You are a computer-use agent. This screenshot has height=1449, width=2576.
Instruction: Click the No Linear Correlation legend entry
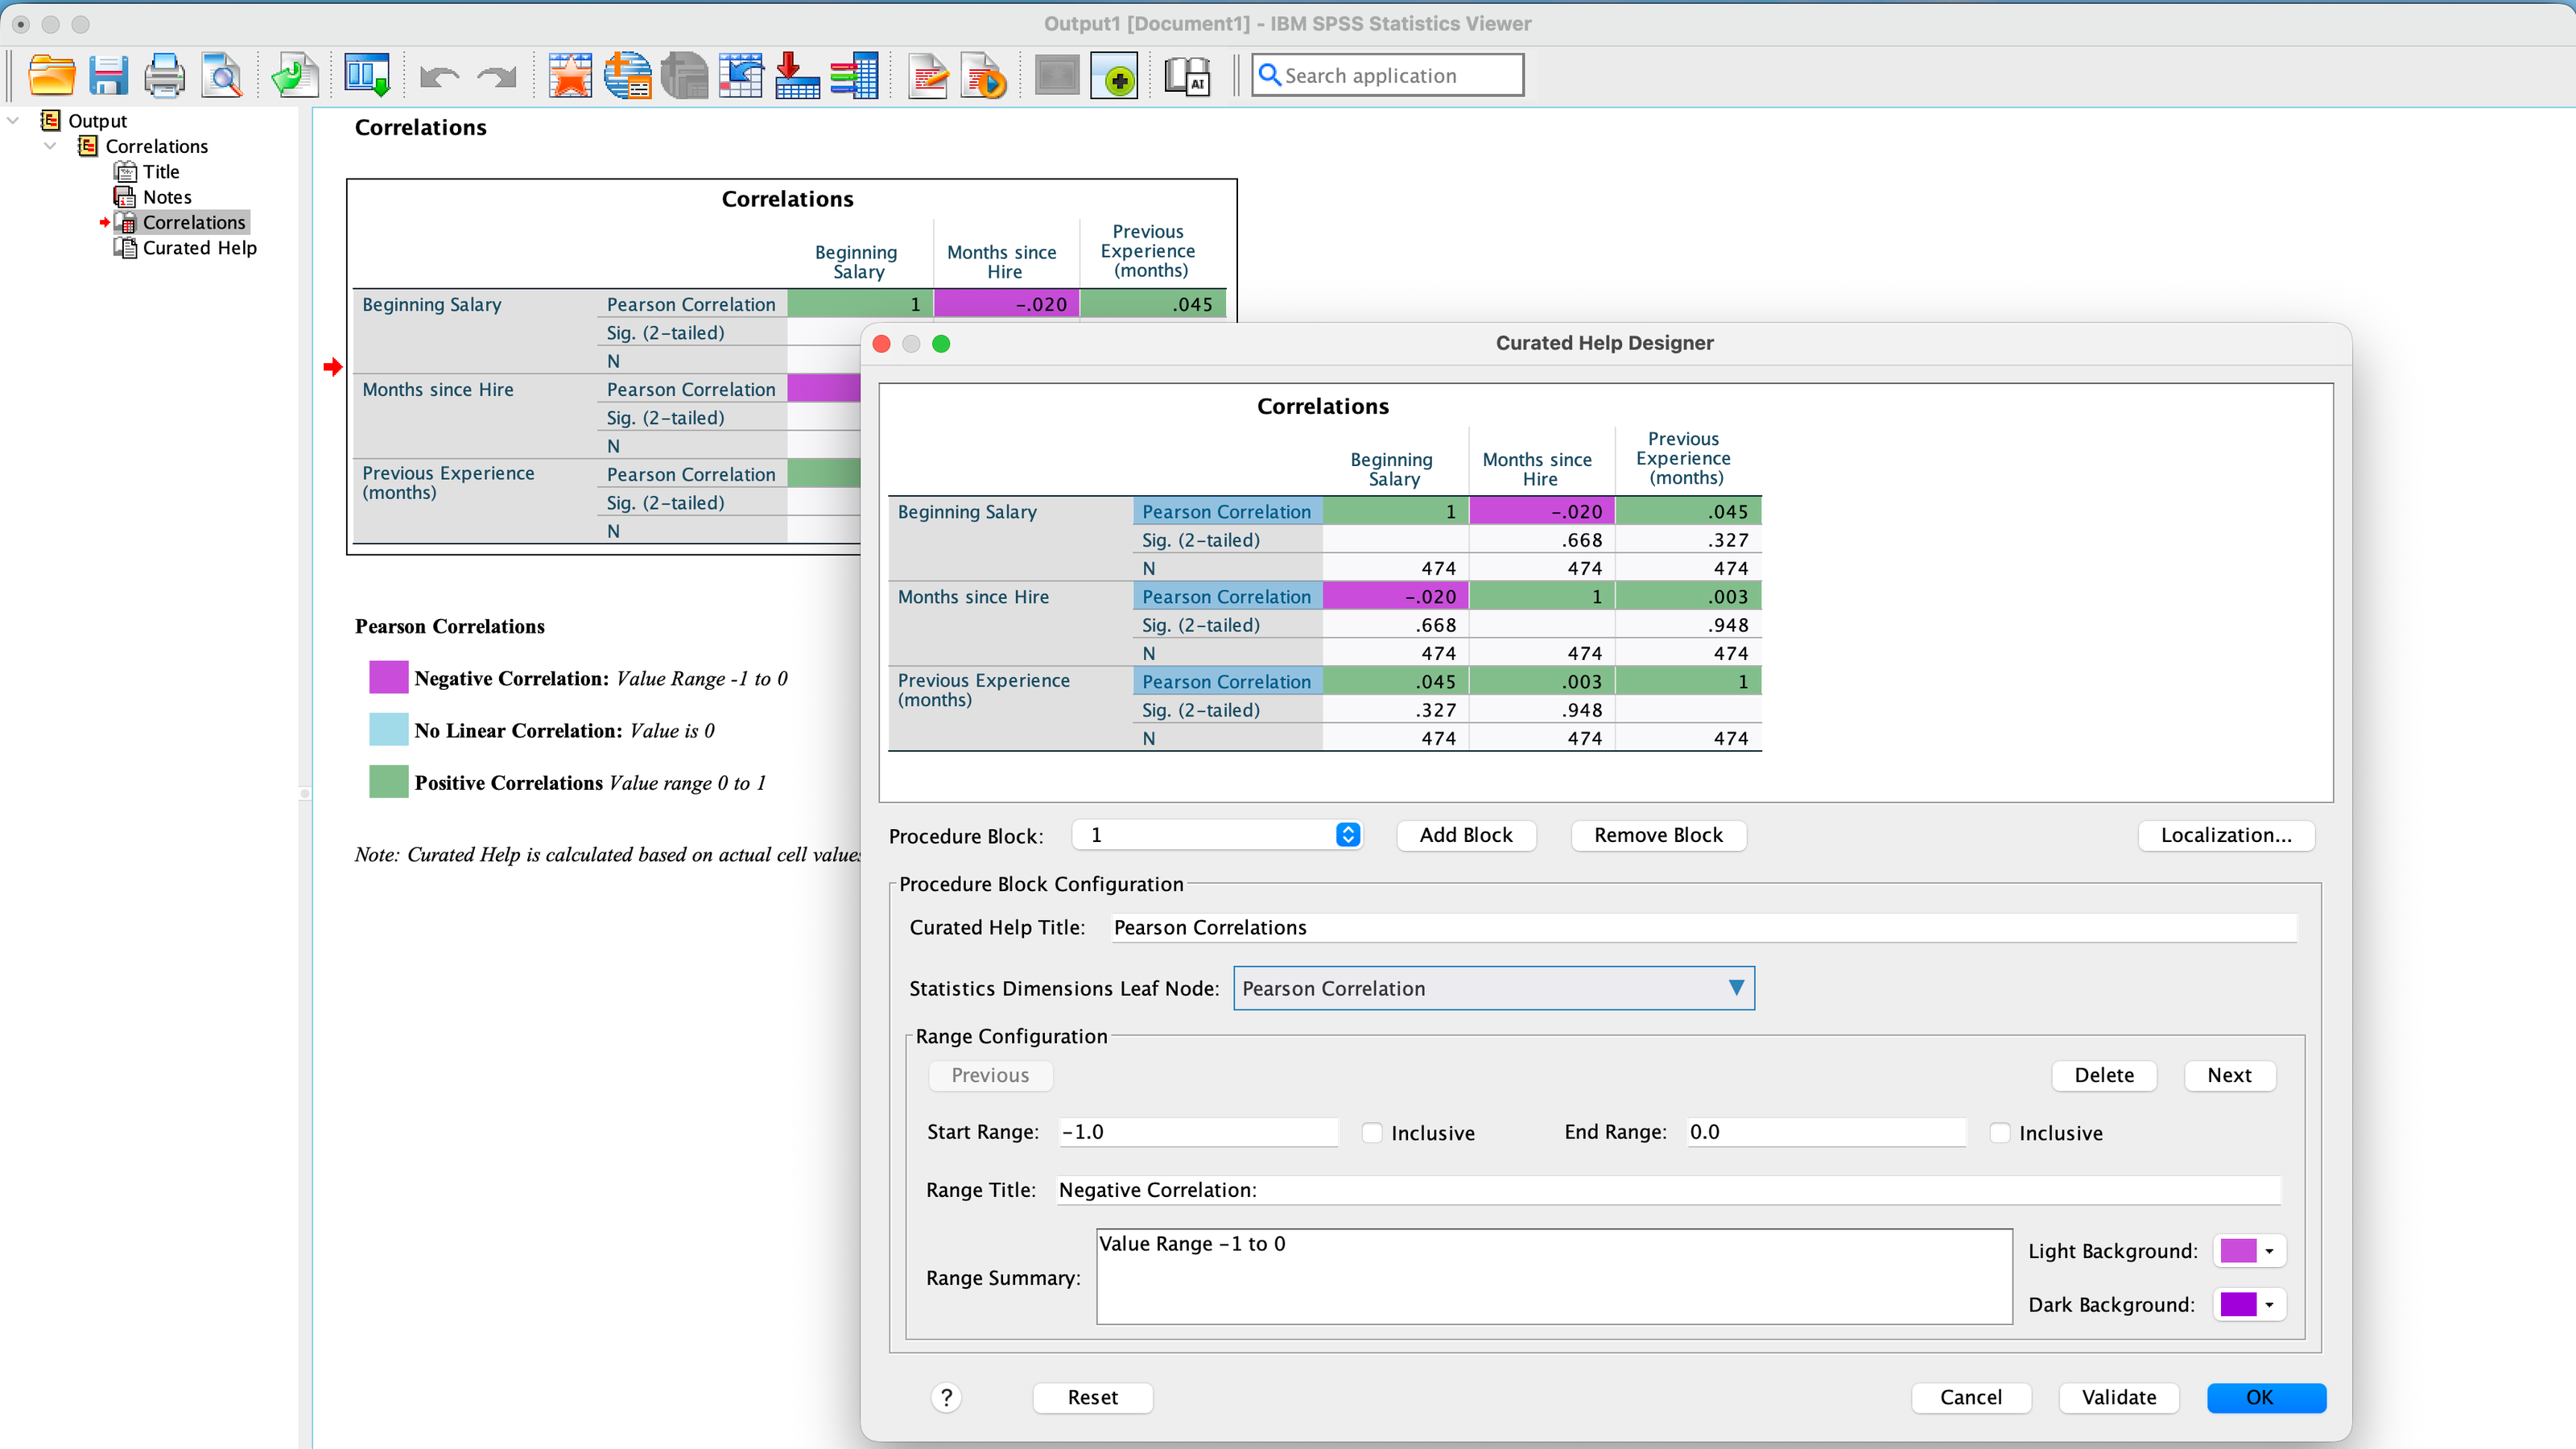(x=543, y=730)
